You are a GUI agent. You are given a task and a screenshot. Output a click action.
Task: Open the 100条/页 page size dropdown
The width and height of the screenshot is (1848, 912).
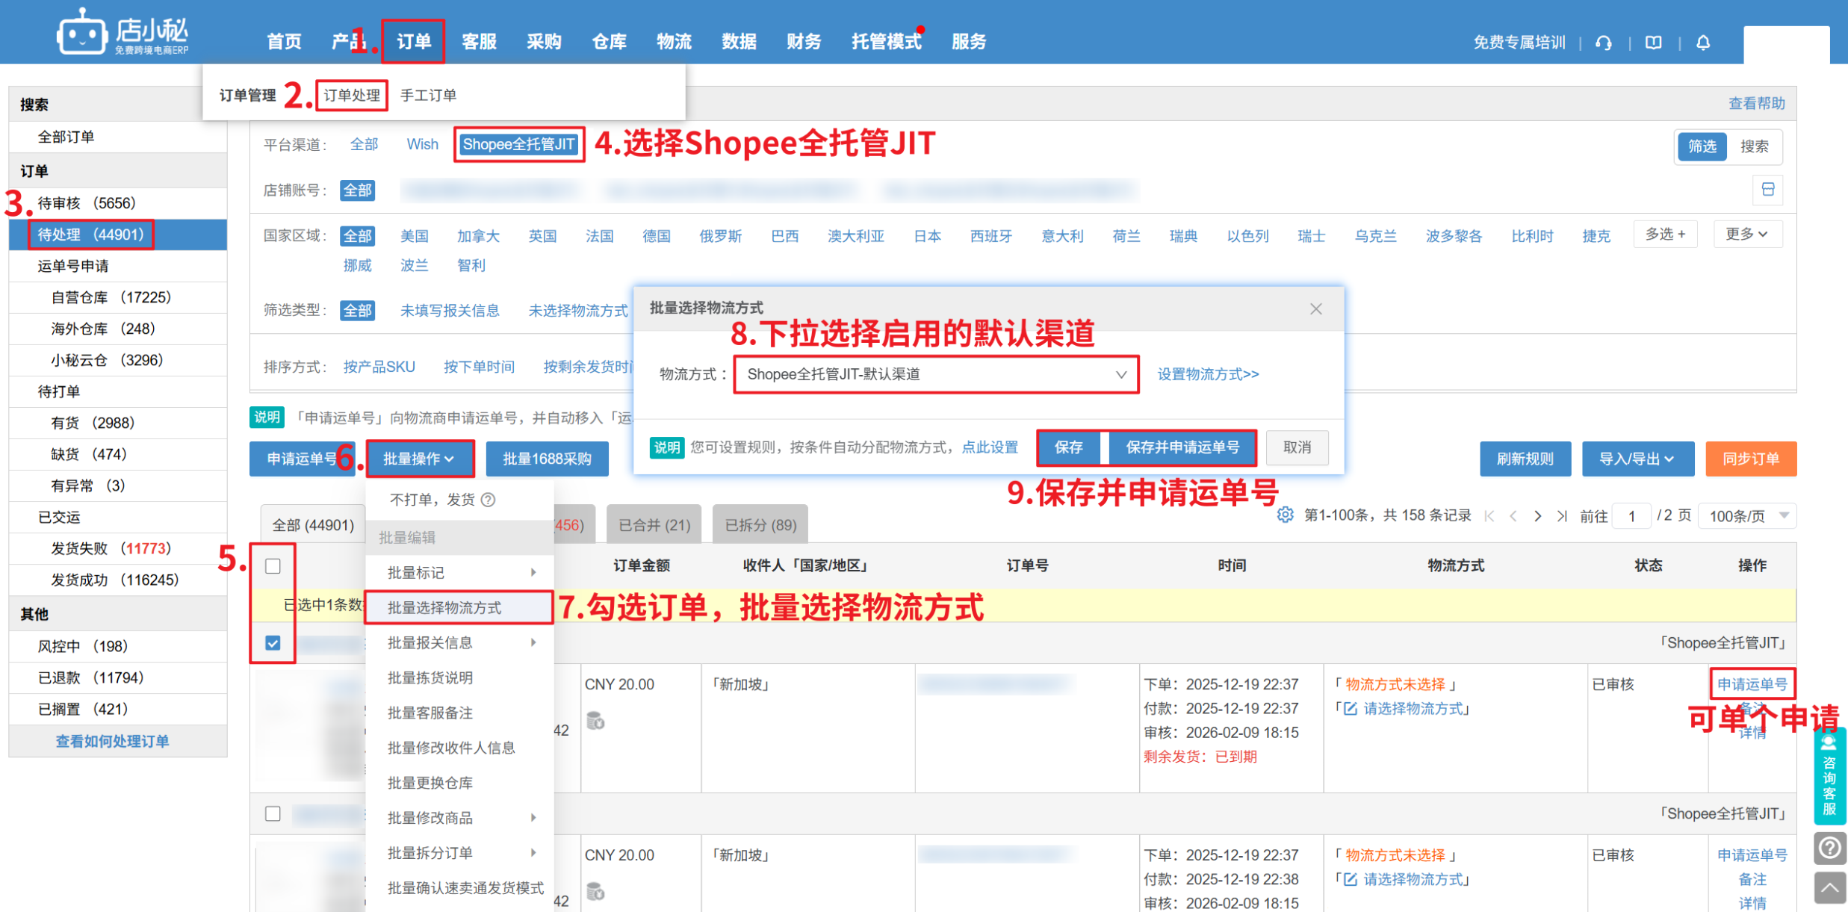tap(1747, 516)
